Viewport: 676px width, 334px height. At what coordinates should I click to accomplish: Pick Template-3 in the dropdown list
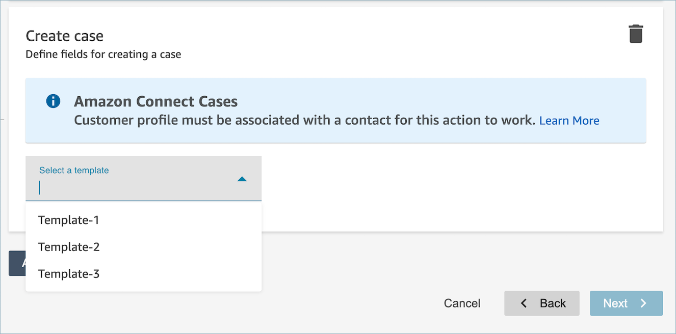(69, 274)
